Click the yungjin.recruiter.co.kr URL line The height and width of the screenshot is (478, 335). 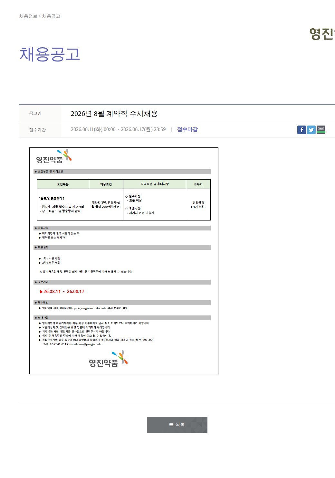click(83, 308)
